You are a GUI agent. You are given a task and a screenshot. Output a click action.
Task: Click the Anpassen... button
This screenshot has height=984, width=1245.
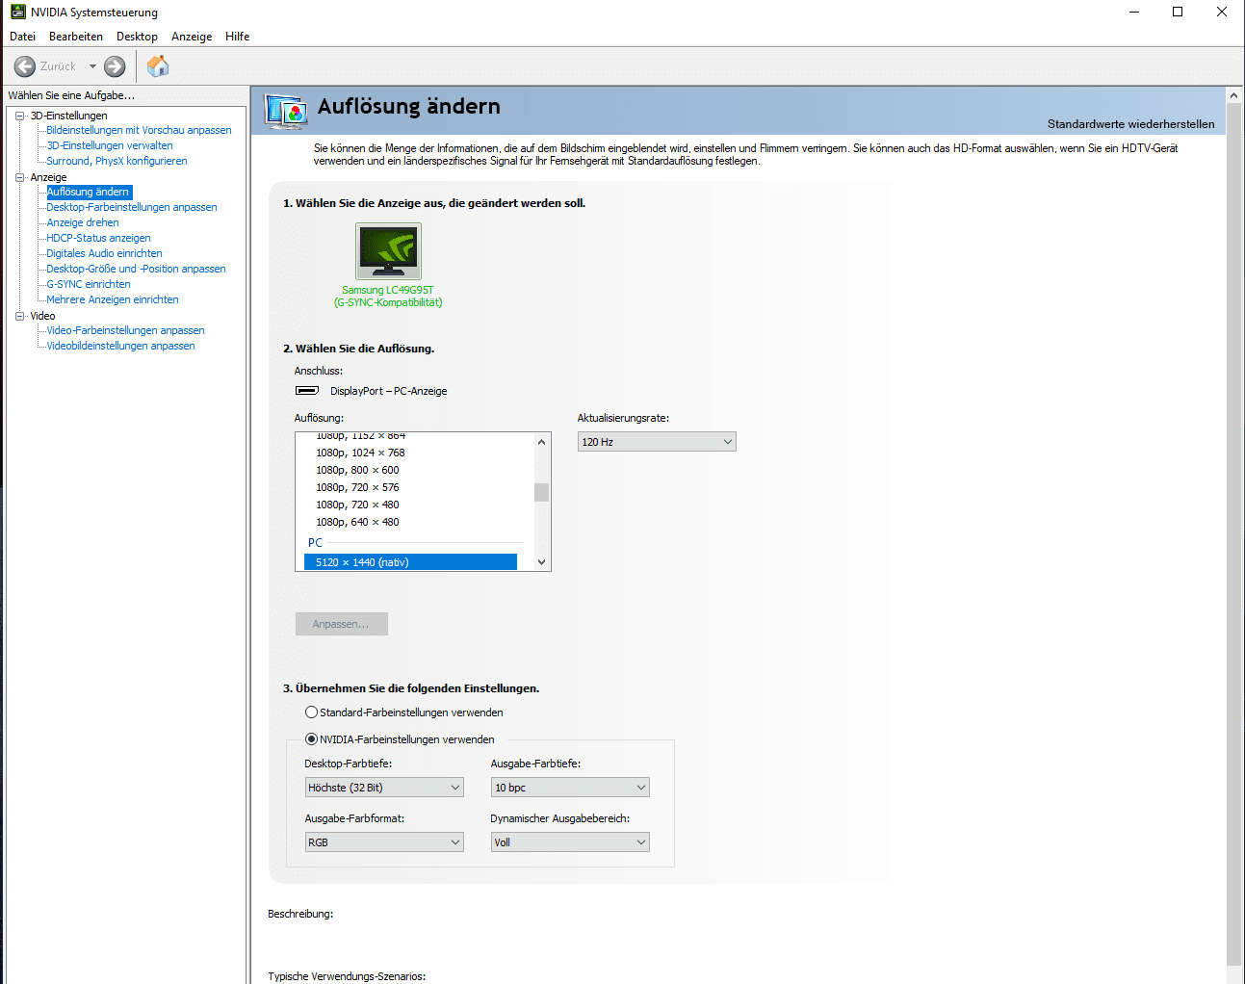(x=341, y=624)
